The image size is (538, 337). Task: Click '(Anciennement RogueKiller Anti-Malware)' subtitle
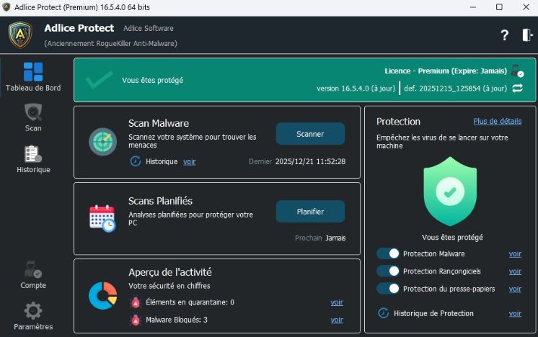coord(110,43)
